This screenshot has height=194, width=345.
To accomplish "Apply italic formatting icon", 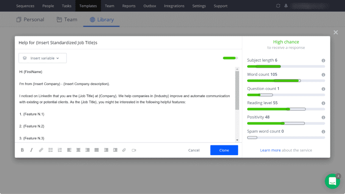I will point(32,150).
